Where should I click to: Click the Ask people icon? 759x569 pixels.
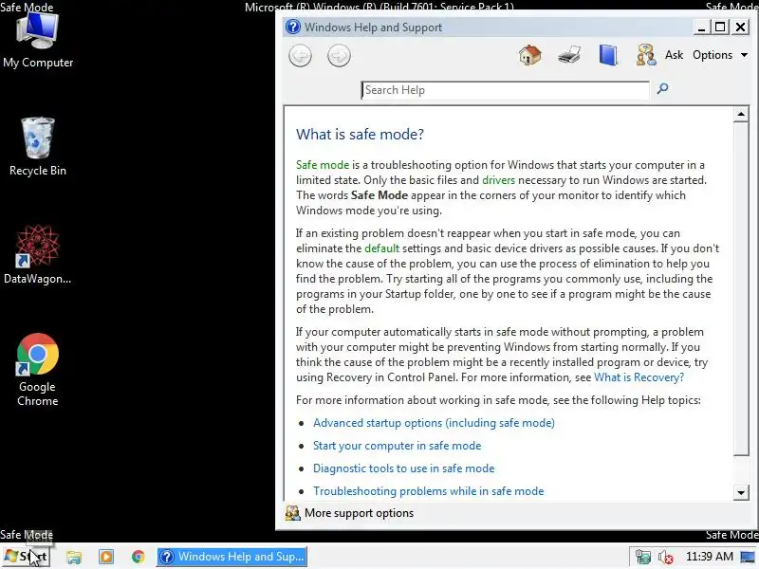pyautogui.click(x=646, y=55)
